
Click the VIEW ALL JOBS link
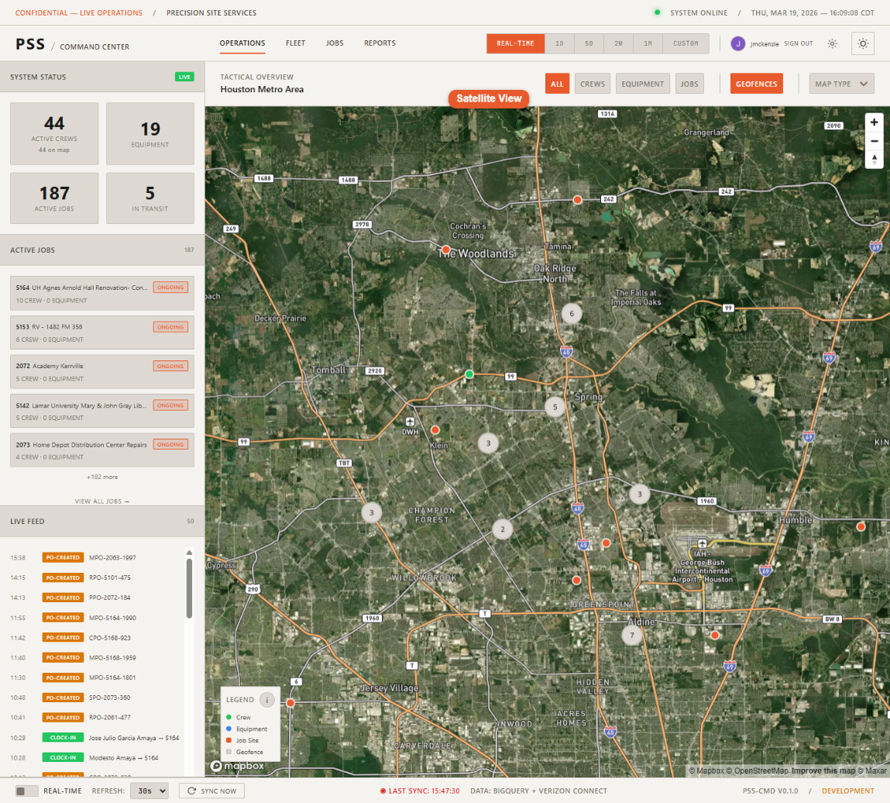(101, 501)
